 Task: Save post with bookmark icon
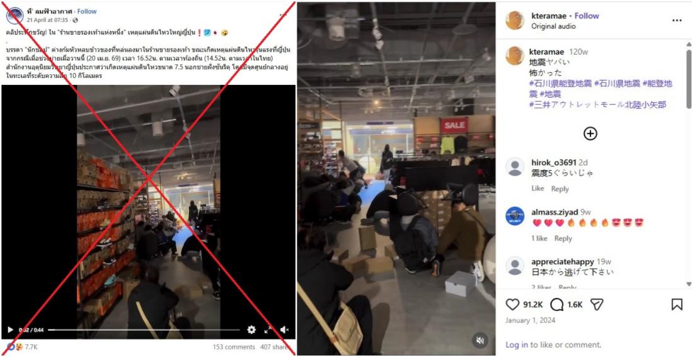pyautogui.click(x=677, y=304)
